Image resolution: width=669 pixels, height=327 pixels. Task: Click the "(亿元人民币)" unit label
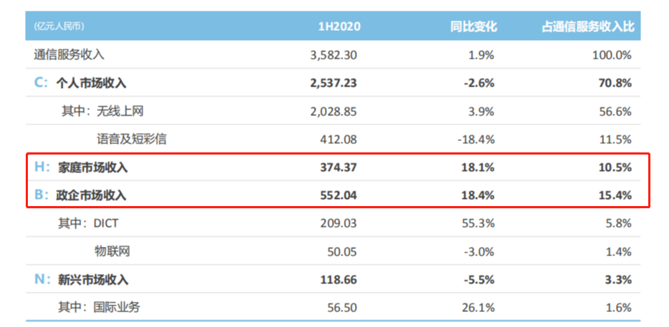pyautogui.click(x=59, y=26)
